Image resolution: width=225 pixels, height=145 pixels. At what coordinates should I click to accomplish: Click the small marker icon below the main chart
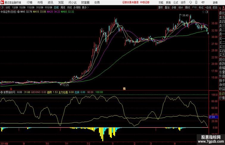pyautogui.click(x=124, y=89)
